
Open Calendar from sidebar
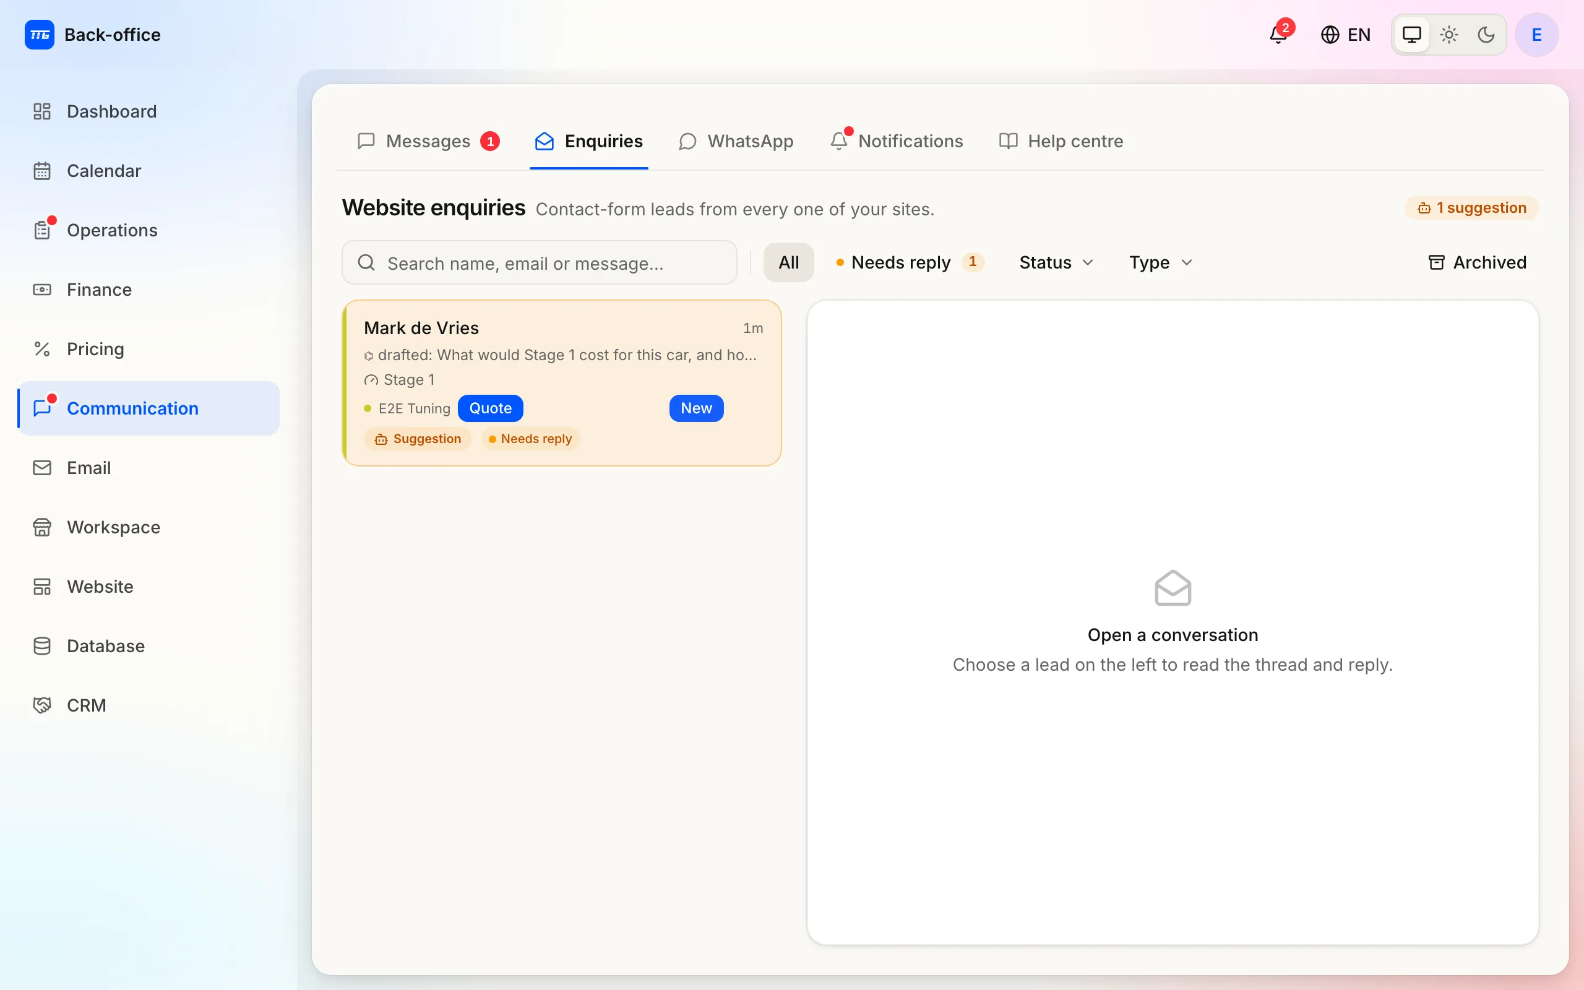[x=149, y=171]
